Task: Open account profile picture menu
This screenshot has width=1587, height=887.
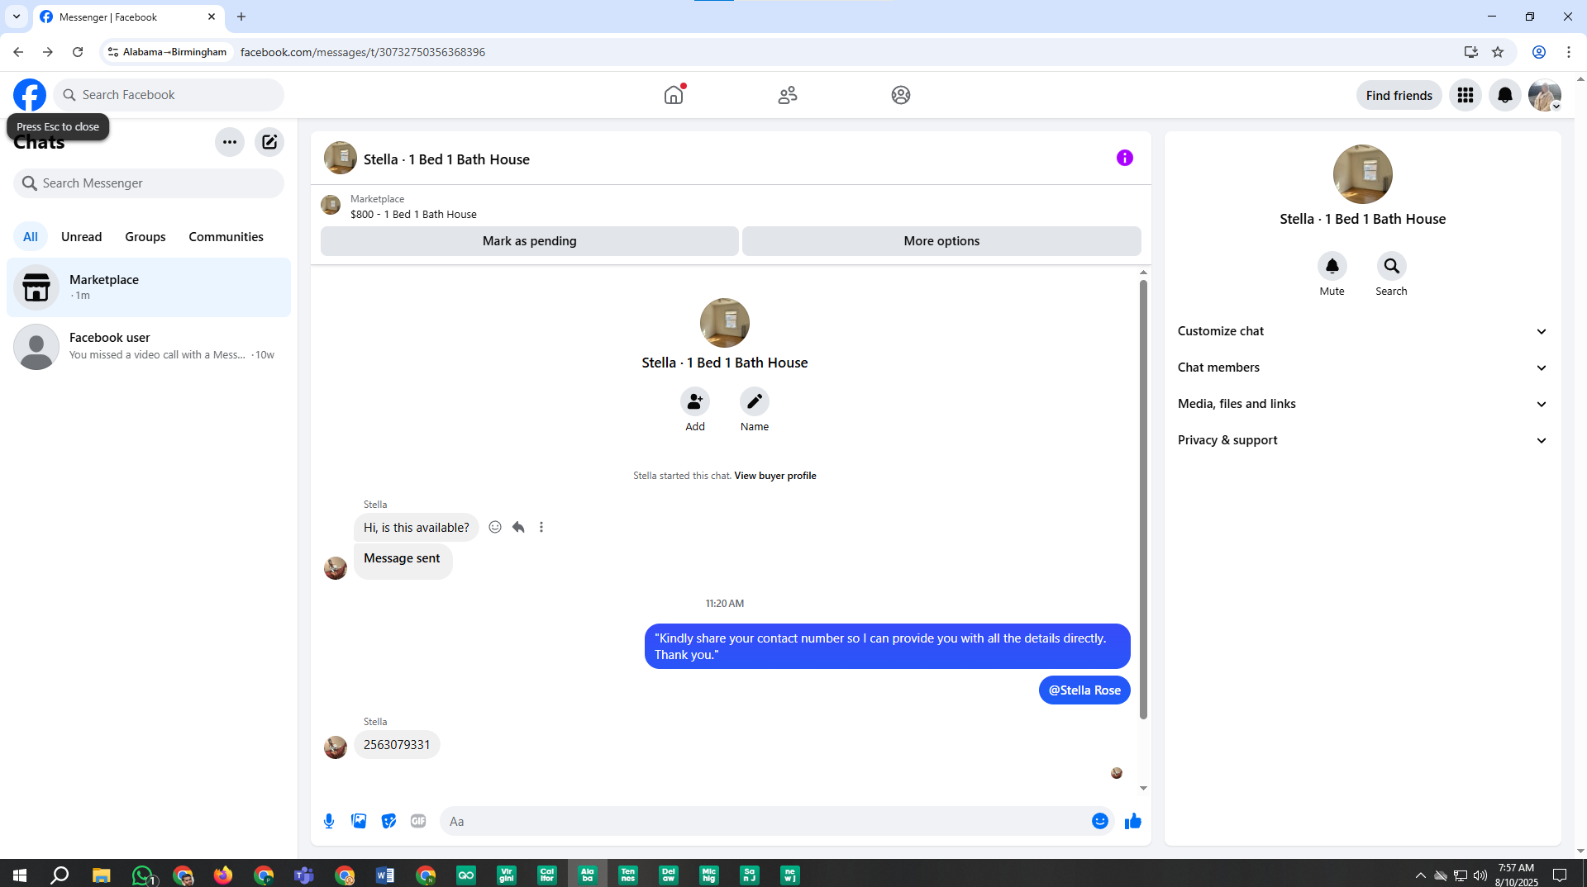Action: 1545,95
